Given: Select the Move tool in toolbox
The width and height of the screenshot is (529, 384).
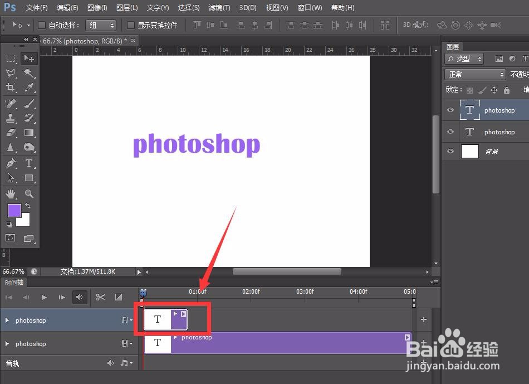Looking at the screenshot, I should pos(29,59).
